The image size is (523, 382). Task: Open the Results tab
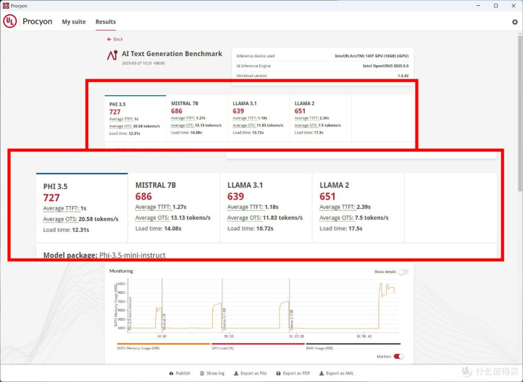point(106,22)
